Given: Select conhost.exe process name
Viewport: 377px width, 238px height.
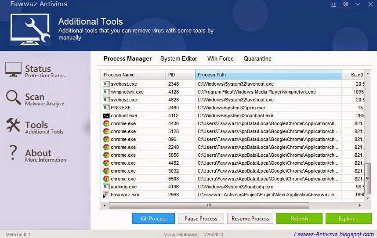Looking at the screenshot, I should pyautogui.click(x=124, y=115).
